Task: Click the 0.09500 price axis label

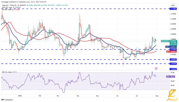Action: point(173,24)
